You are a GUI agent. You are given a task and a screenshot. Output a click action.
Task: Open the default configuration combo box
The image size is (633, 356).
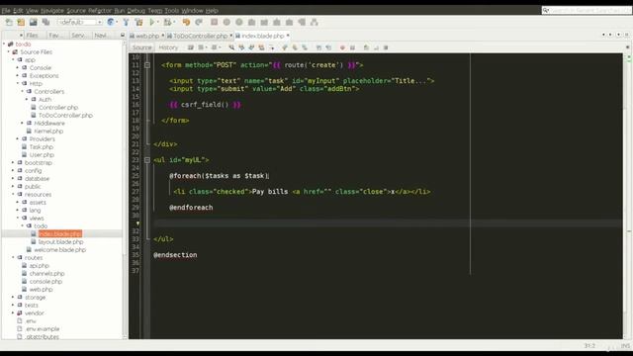pyautogui.click(x=79, y=22)
